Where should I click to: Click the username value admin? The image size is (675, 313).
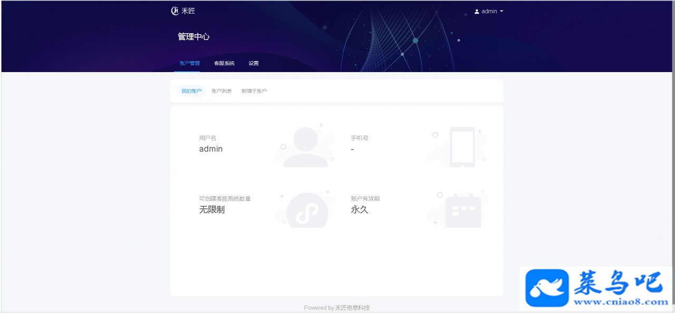pyautogui.click(x=211, y=149)
